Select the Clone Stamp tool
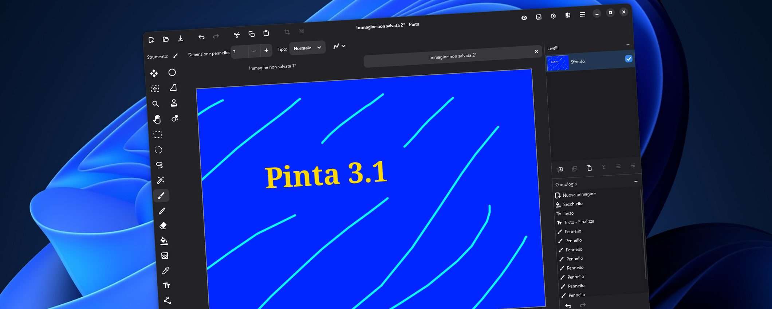Screen dimensions: 772x309 [x=174, y=103]
